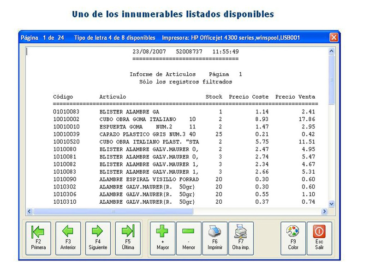The width and height of the screenshot is (369, 265).
Task: Click the Precio Coste column header
Action: (x=249, y=97)
